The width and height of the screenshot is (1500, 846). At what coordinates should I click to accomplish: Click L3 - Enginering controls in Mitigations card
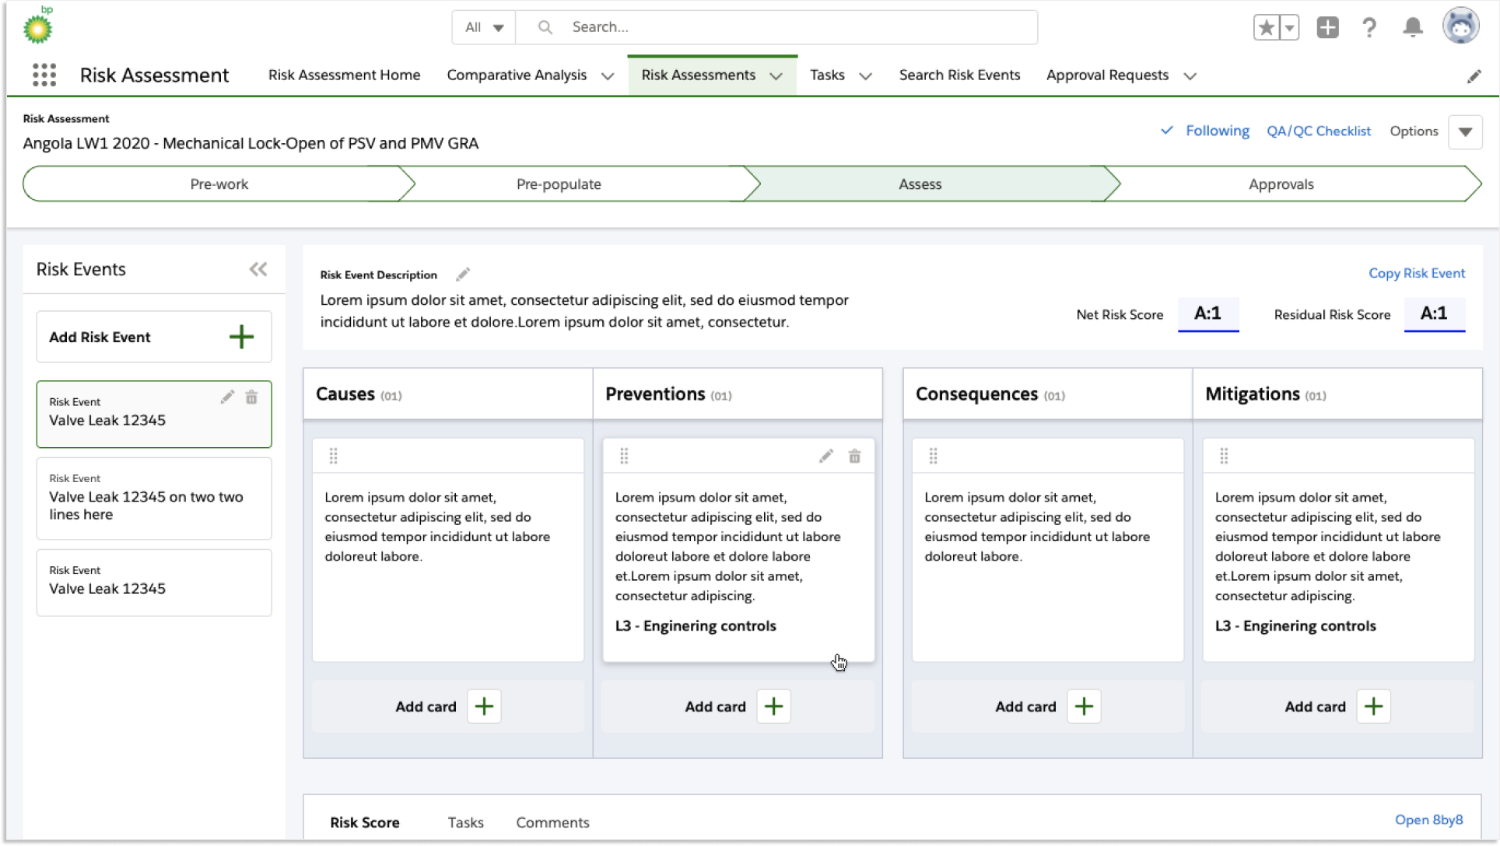(1295, 626)
